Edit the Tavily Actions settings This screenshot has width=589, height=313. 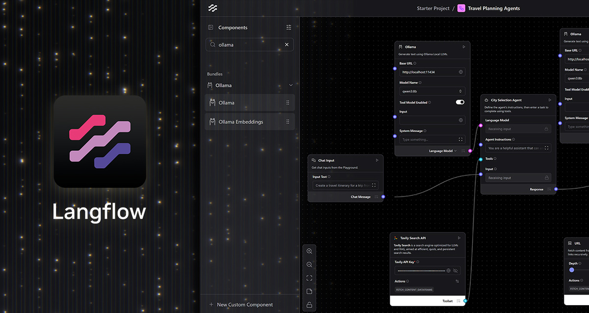[457, 281]
